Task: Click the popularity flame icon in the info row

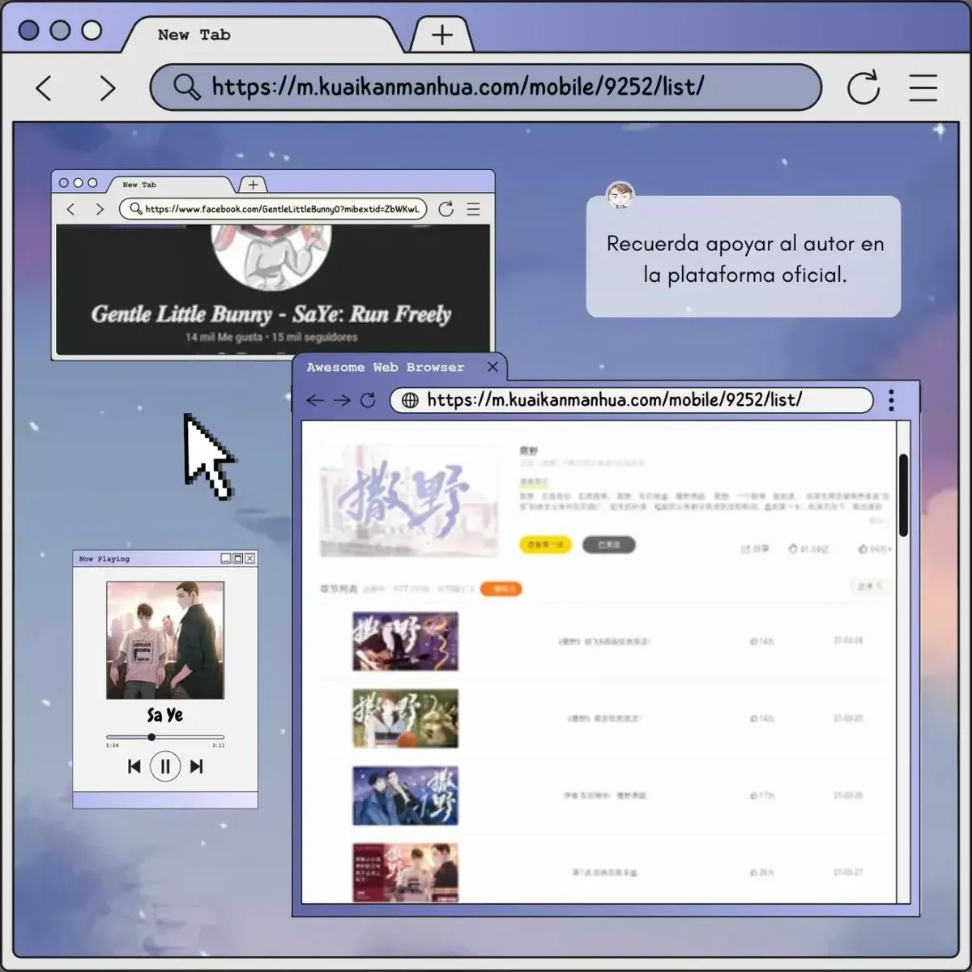Action: click(793, 549)
